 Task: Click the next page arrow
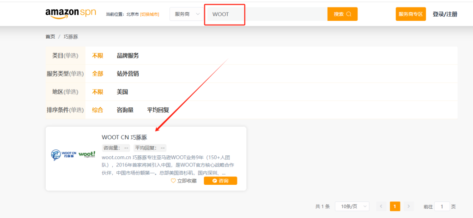click(x=408, y=206)
